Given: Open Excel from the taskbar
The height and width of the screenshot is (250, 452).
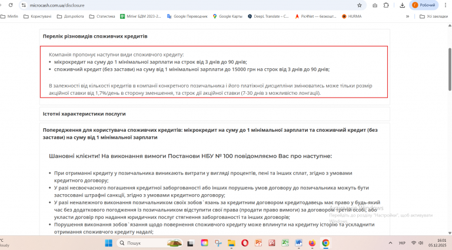Looking at the screenshot, I should coord(285,243).
